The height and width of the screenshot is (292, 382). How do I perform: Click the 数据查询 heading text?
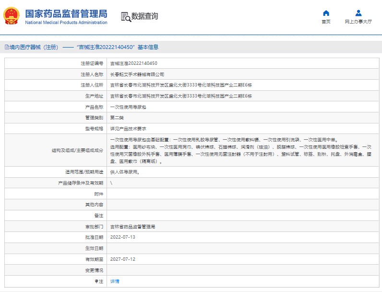tap(144, 16)
